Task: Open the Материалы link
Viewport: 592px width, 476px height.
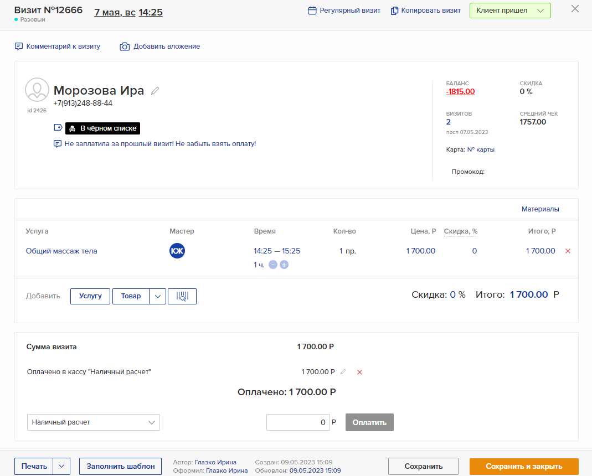Action: click(540, 209)
